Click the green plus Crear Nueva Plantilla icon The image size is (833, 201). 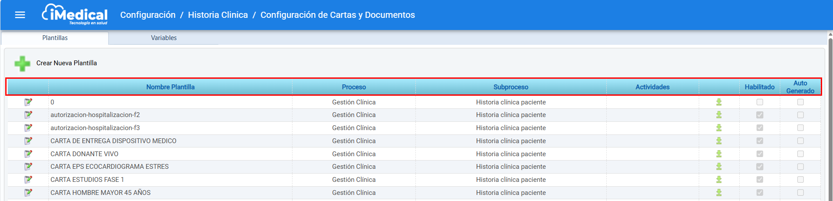22,64
